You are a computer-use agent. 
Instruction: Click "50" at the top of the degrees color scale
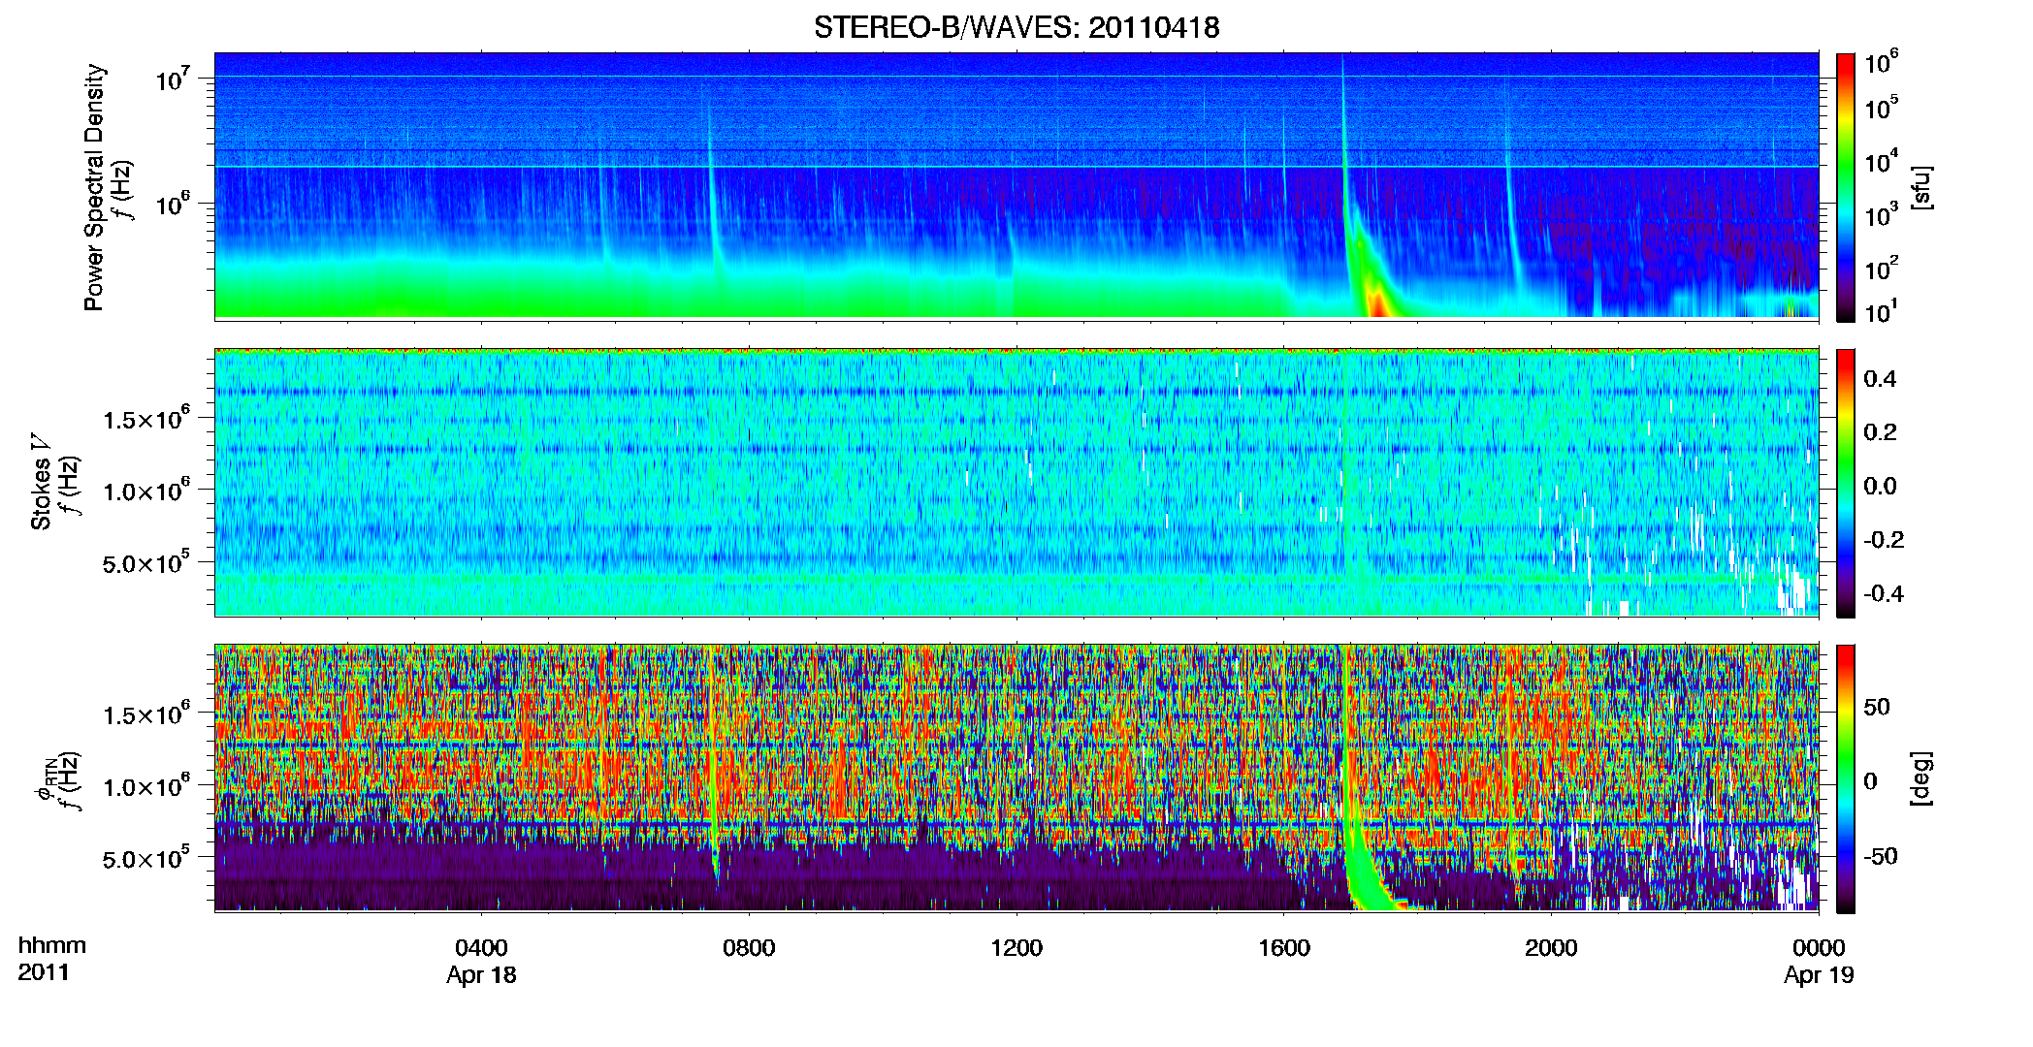point(1876,706)
